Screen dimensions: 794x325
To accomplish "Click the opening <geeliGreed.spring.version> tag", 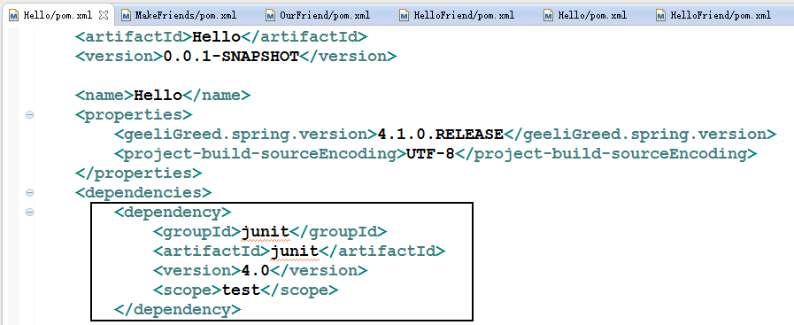I will pos(246,134).
